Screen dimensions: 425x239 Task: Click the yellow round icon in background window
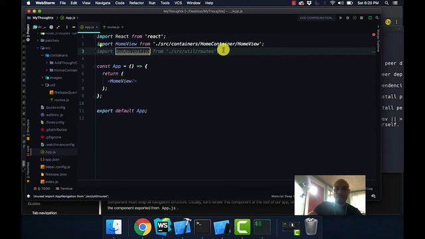click(x=388, y=22)
